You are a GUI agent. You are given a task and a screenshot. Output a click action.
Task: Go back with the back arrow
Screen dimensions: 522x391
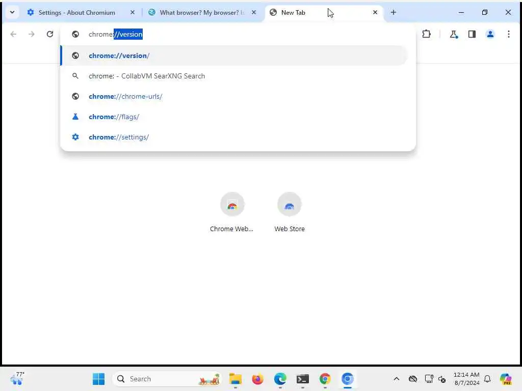click(x=13, y=34)
